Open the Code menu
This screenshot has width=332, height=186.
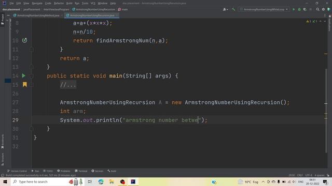tap(48, 3)
